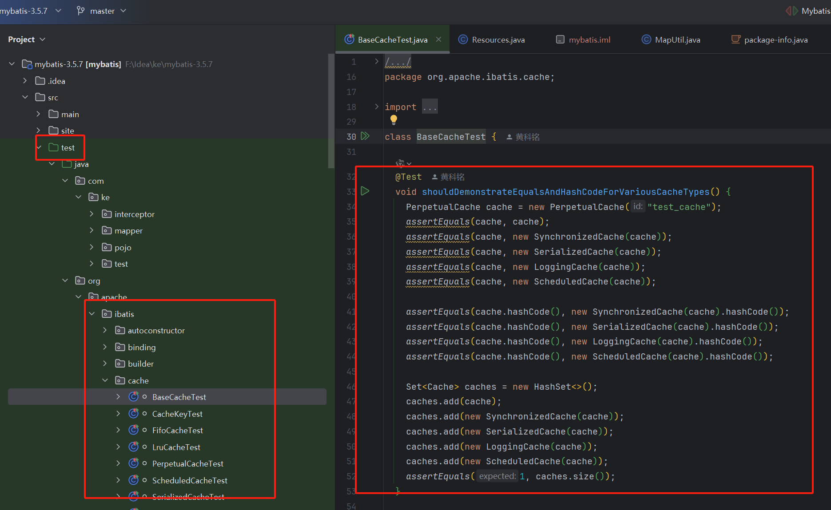831x510 pixels.
Task: Open the Project view selector dropdown
Action: 27,40
